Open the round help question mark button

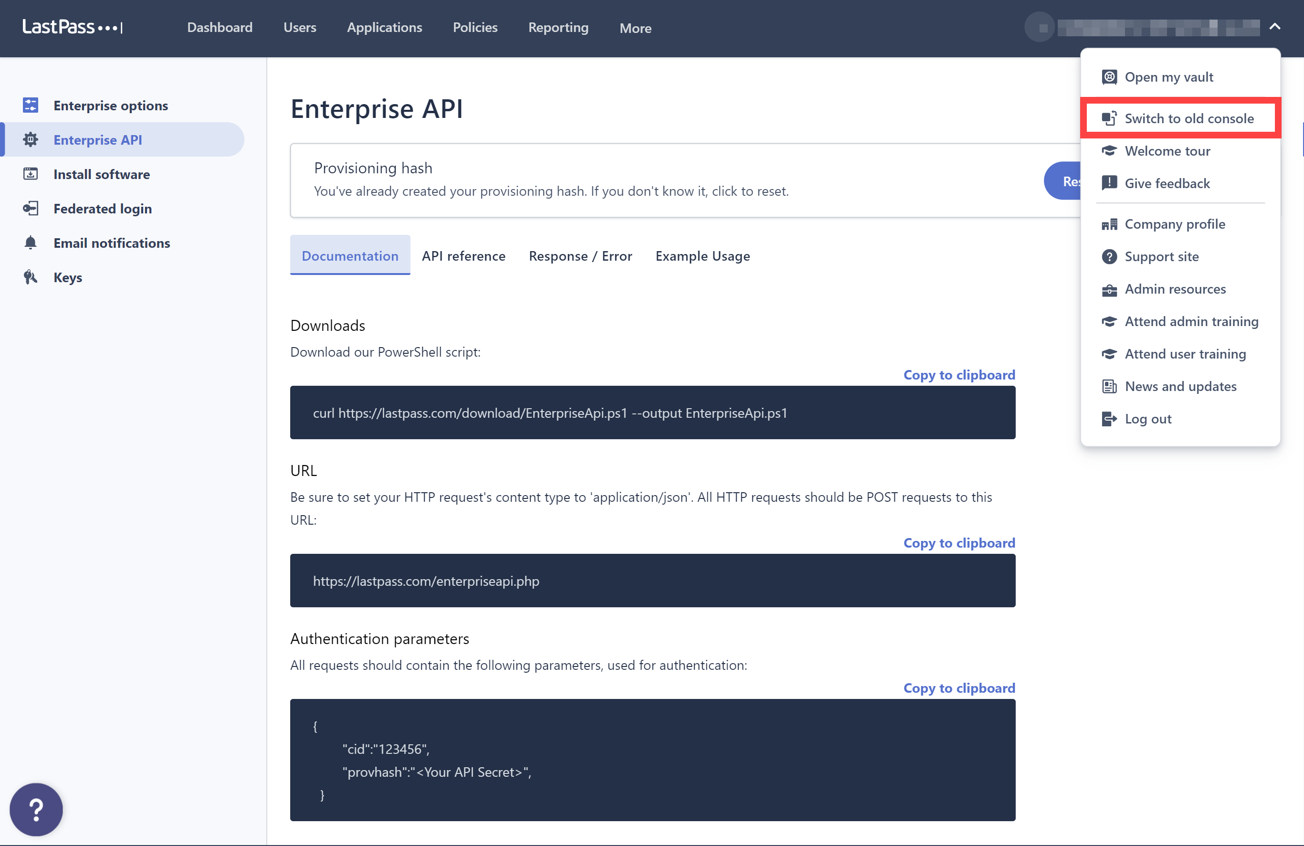pyautogui.click(x=36, y=809)
